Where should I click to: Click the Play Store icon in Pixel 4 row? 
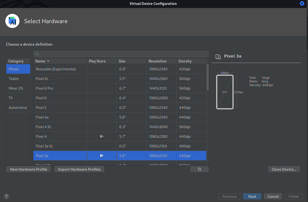point(102,136)
